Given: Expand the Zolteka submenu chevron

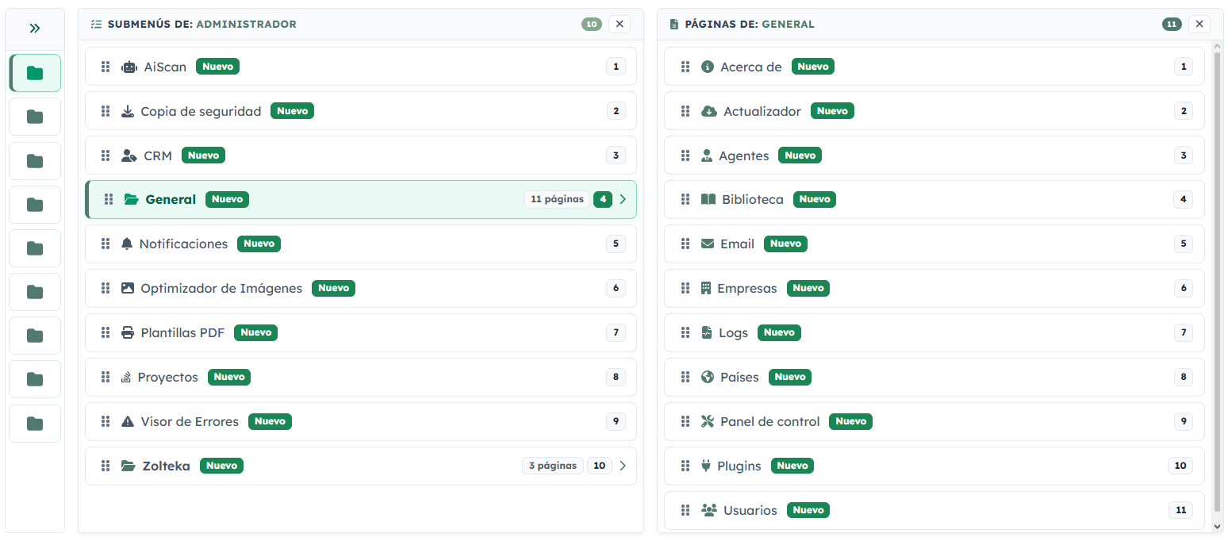Looking at the screenshot, I should click(623, 466).
